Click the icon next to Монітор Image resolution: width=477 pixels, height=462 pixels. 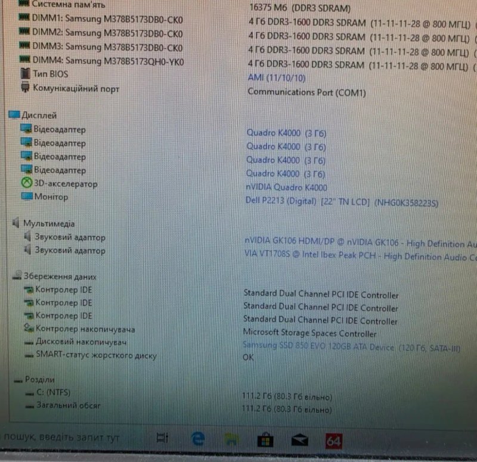(27, 196)
